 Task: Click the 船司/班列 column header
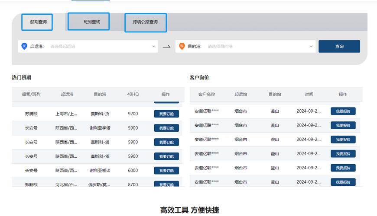point(31,94)
